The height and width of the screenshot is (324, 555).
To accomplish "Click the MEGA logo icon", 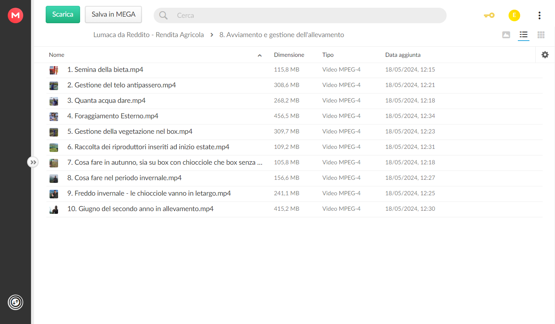I will click(x=15, y=15).
